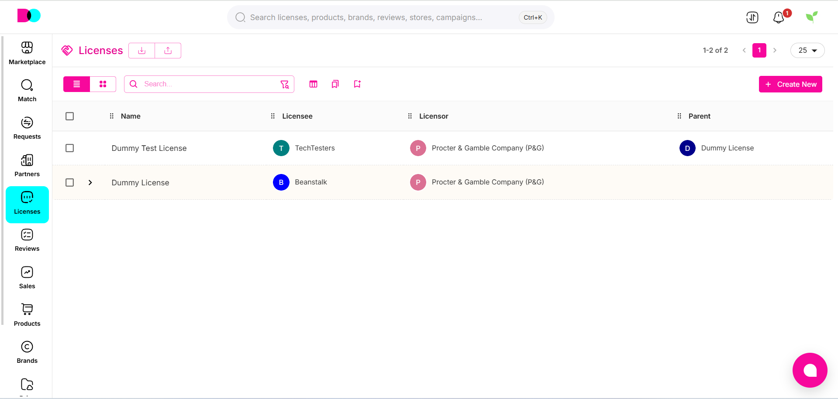Open the user profile leaf avatar

point(811,17)
